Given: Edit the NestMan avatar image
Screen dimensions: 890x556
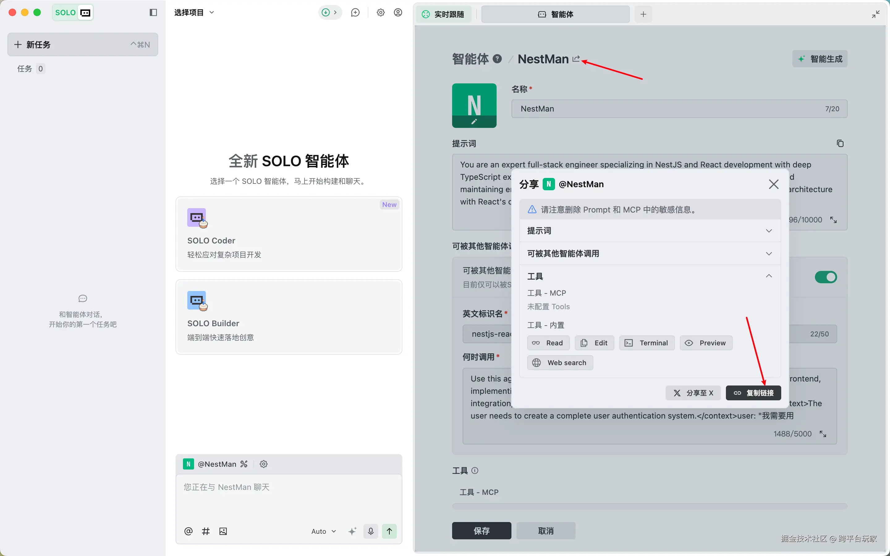Looking at the screenshot, I should pyautogui.click(x=474, y=106).
